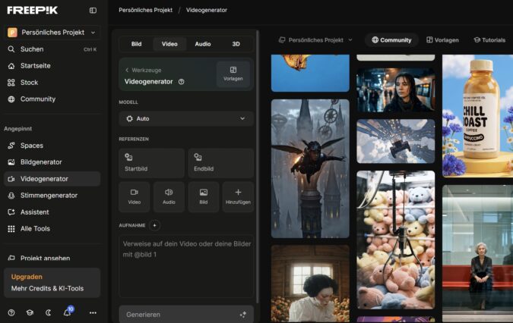Open the three-dots more menu

[93, 312]
